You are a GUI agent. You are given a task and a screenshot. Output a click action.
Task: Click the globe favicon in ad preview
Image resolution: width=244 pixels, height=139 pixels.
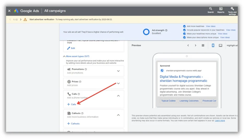tap(162, 71)
